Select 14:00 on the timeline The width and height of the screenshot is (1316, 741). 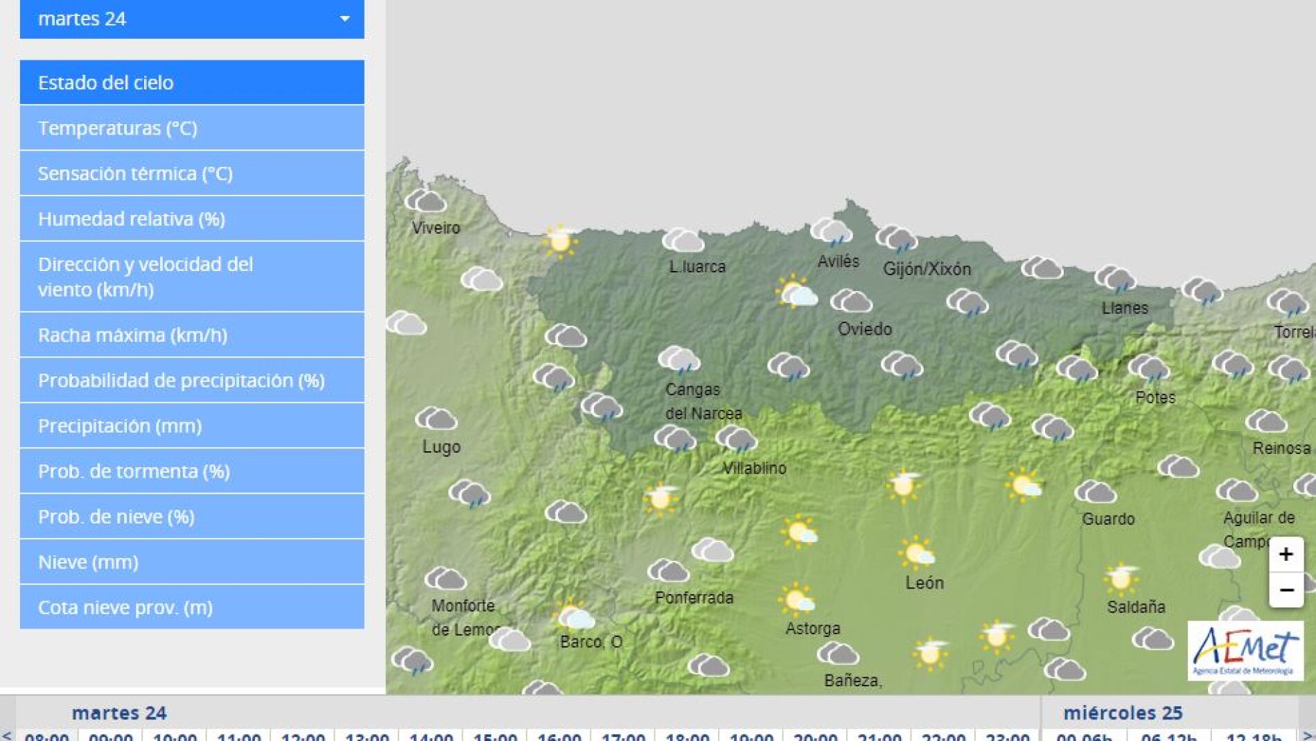pos(431,735)
